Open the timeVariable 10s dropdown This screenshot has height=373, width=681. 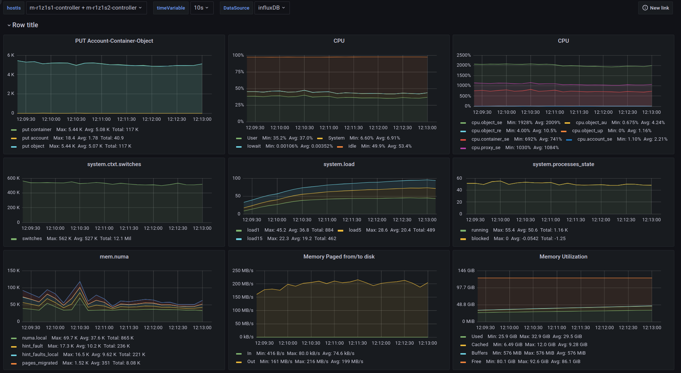click(x=201, y=8)
